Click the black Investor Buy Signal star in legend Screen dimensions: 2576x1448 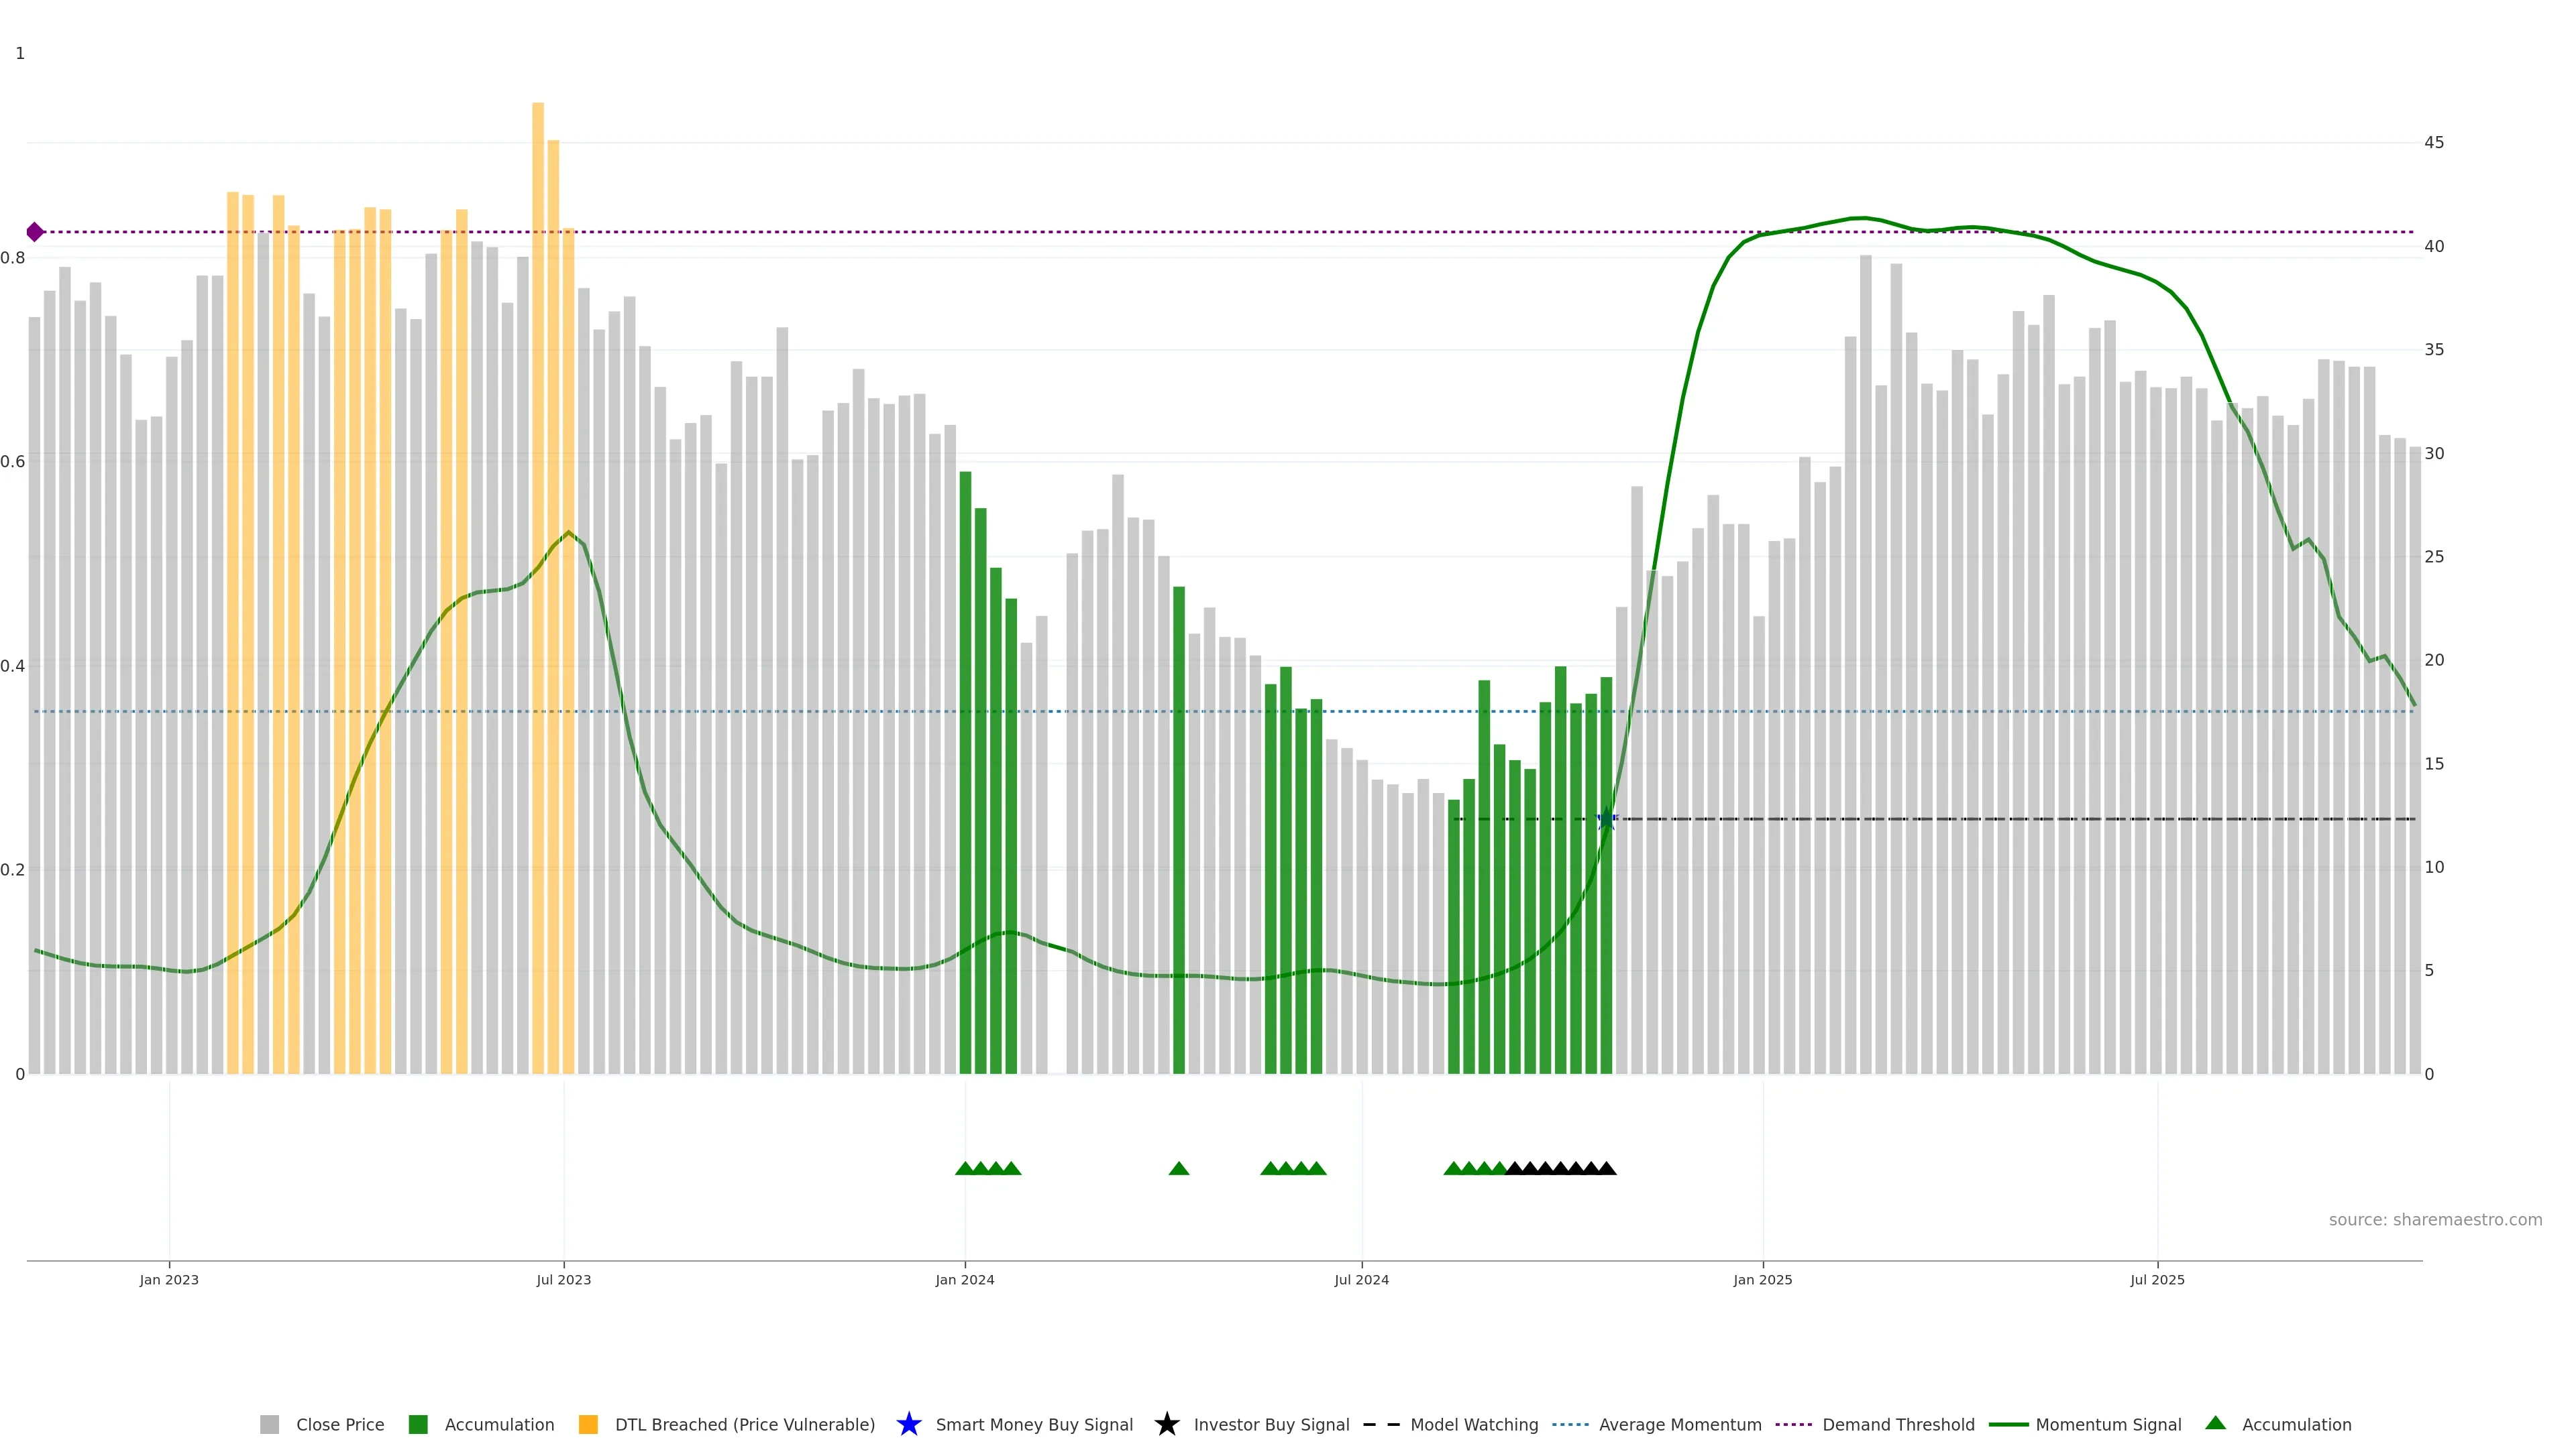pos(1166,1424)
